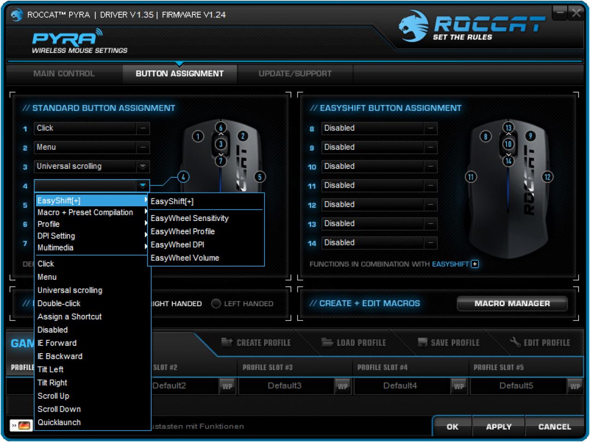The width and height of the screenshot is (590, 442).
Task: Select Quicklaunch from list
Action: coord(92,423)
